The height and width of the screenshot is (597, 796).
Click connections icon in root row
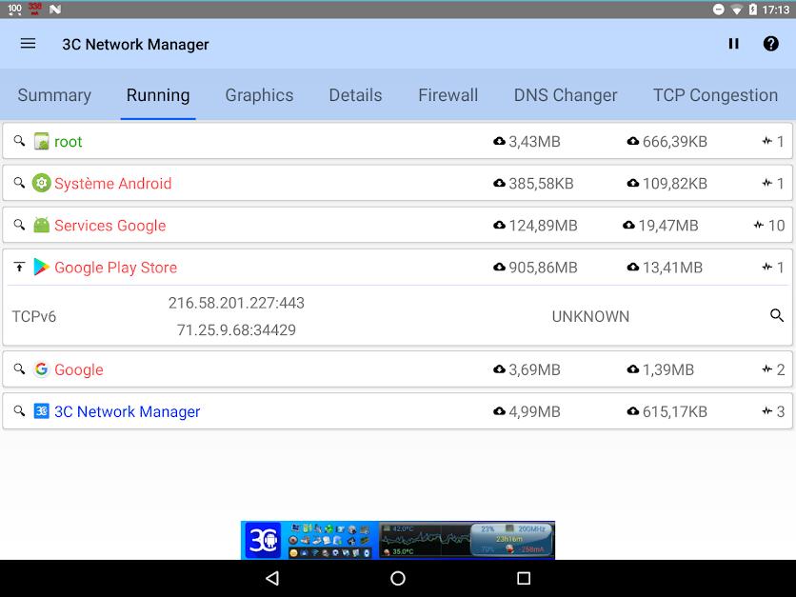767,141
